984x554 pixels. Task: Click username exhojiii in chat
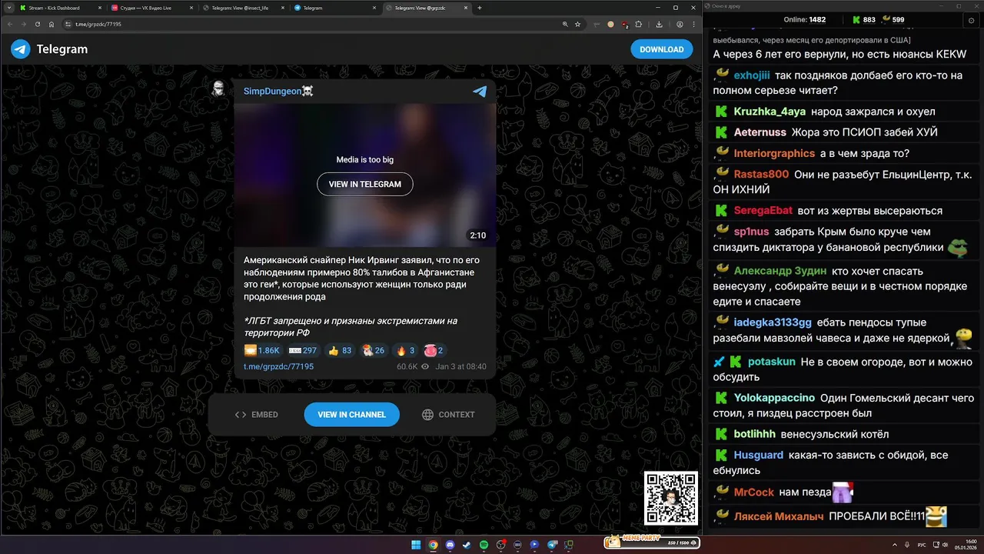tap(751, 75)
